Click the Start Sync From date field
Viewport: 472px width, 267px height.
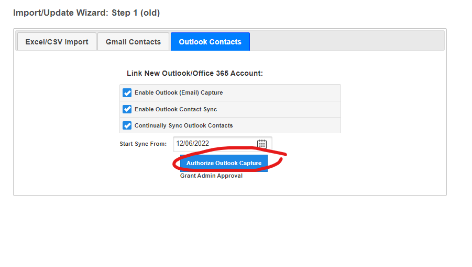point(223,144)
